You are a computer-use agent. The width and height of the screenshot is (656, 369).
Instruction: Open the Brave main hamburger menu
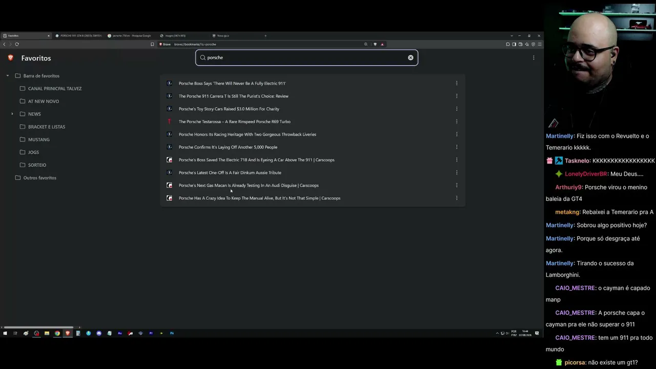tap(539, 44)
